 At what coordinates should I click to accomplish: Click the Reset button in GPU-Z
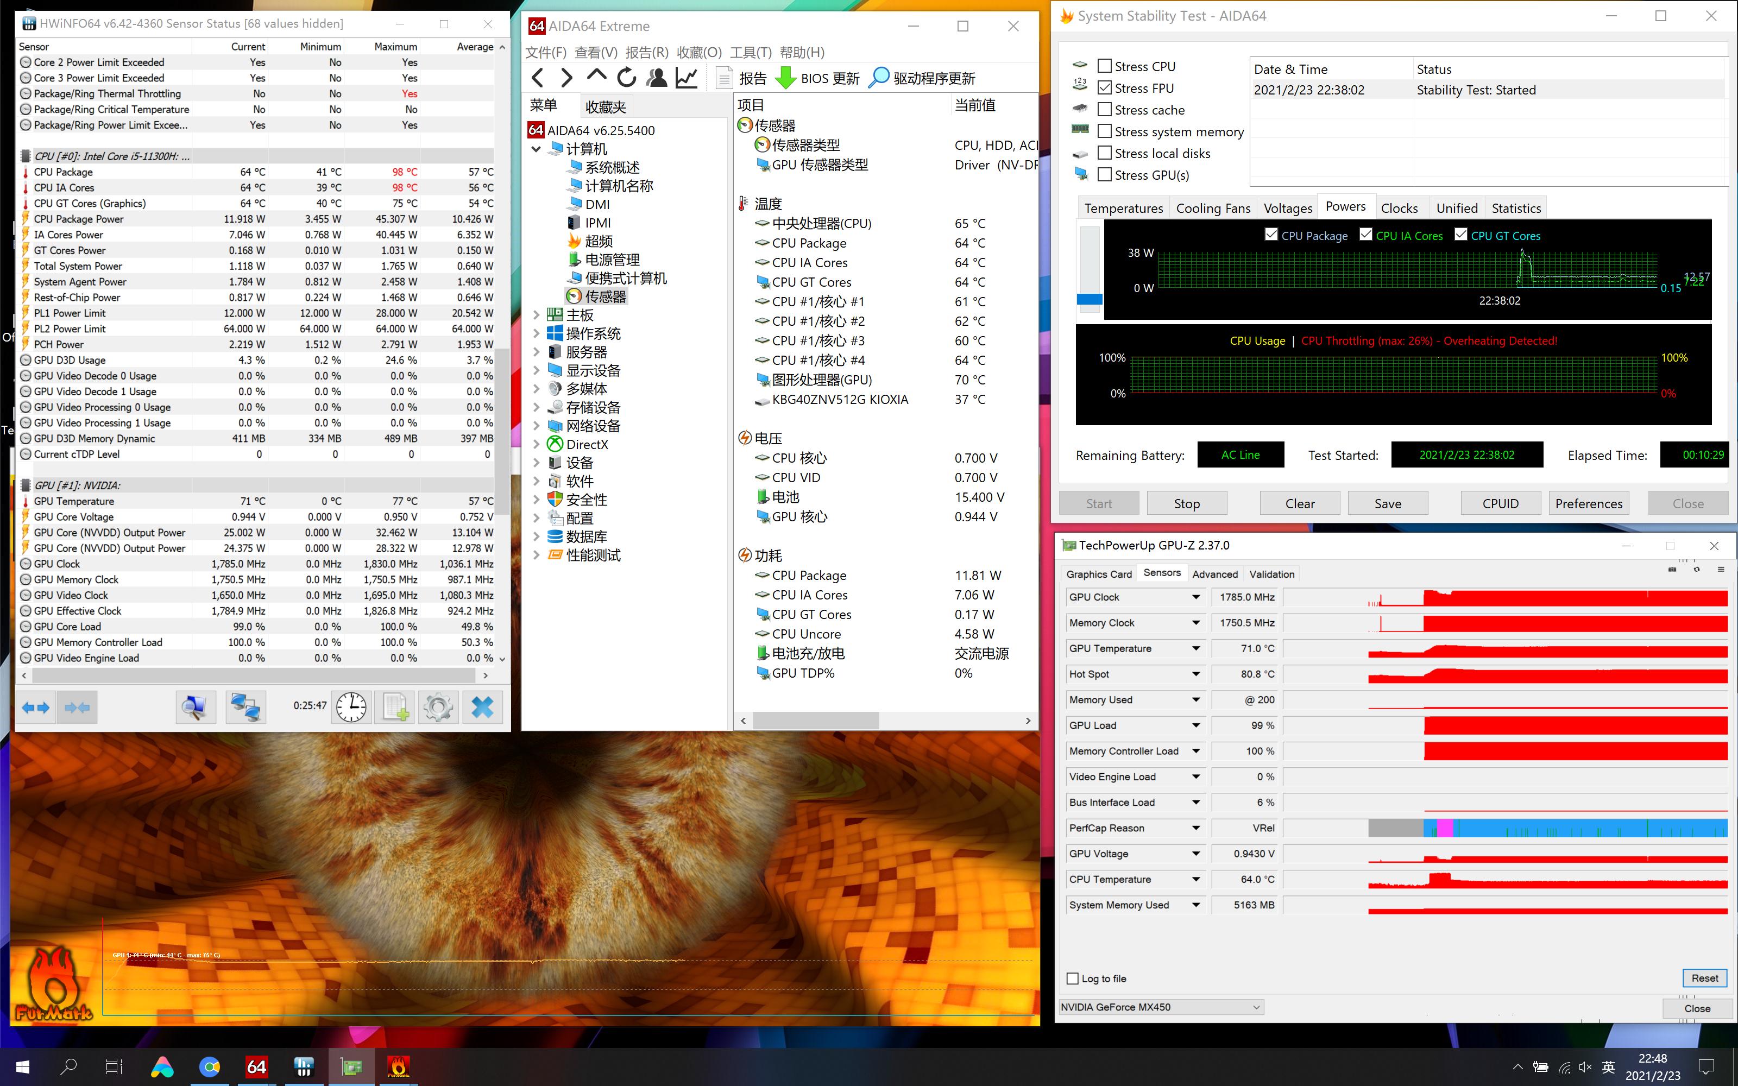click(1704, 978)
